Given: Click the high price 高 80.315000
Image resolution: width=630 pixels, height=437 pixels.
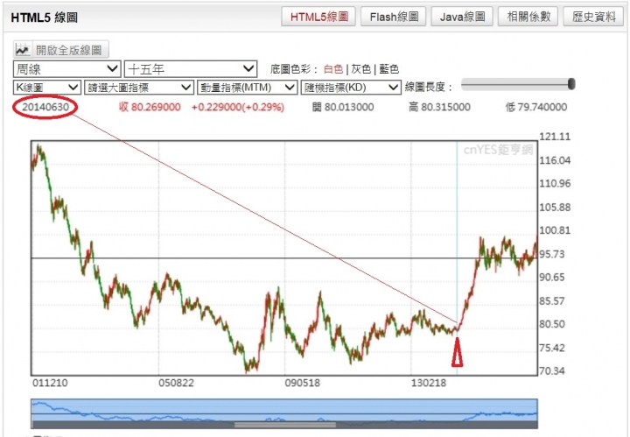Looking at the screenshot, I should (x=439, y=107).
